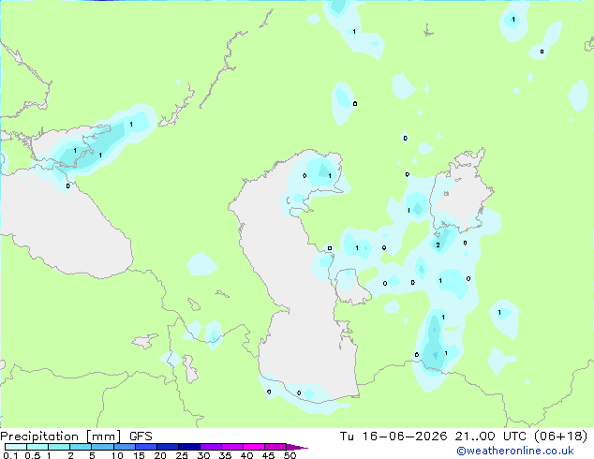
Task: Click the swatch between 35 and 40
Action: tap(231, 447)
